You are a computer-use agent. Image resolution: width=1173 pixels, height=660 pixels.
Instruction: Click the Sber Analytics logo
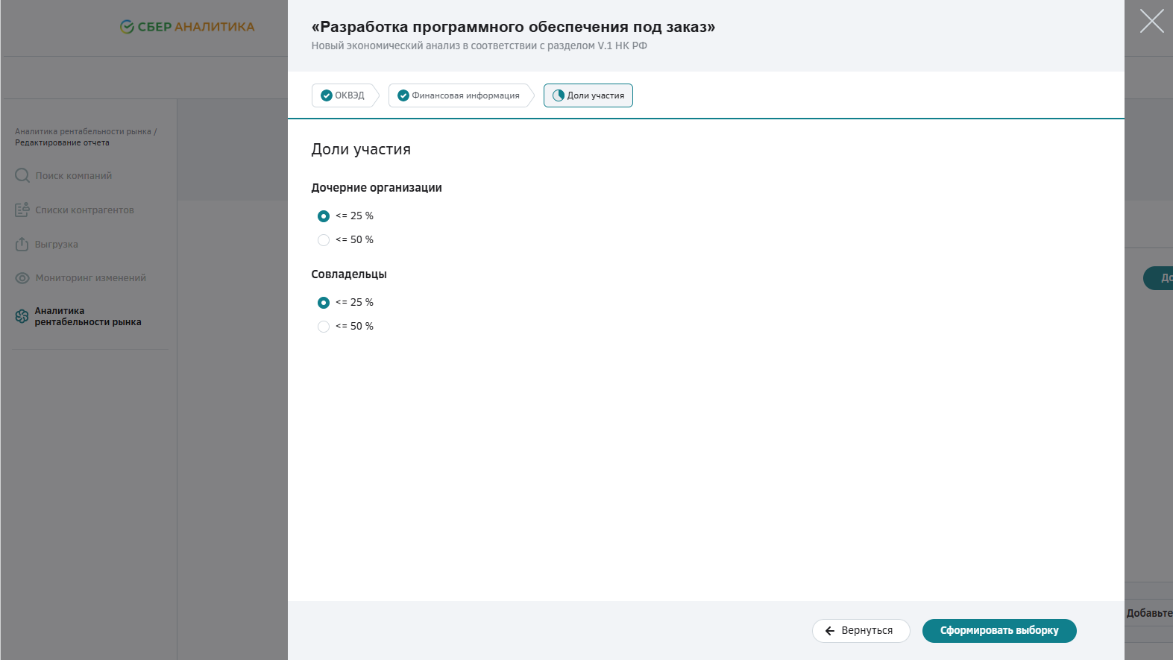coord(187,27)
